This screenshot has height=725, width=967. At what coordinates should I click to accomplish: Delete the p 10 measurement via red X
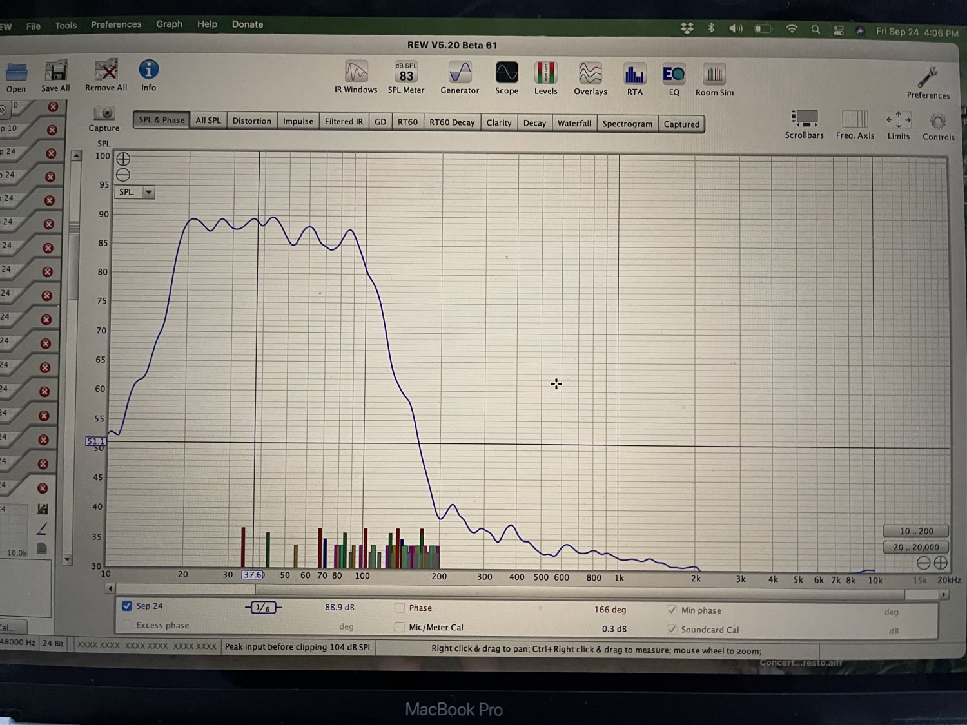pos(52,130)
